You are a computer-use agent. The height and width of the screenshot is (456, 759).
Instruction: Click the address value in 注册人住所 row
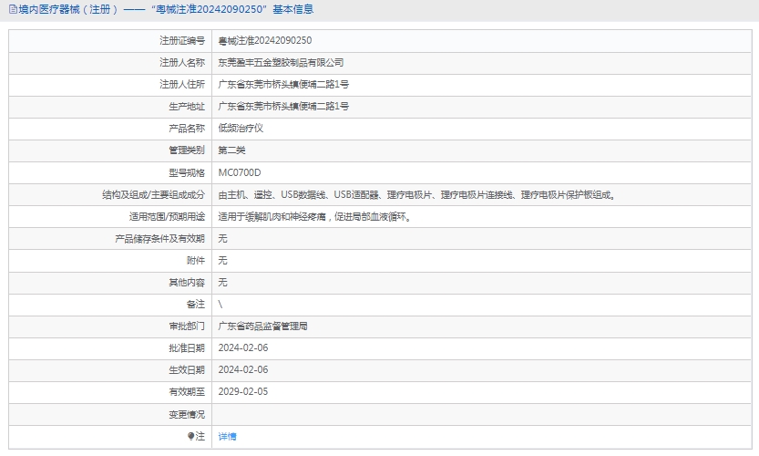click(283, 85)
